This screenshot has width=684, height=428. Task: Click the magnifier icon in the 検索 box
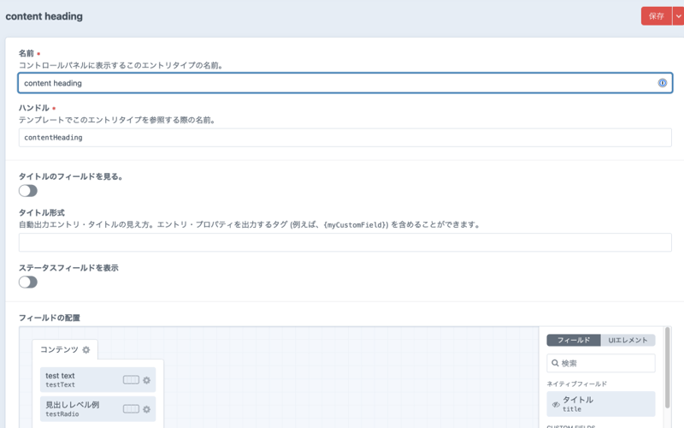click(555, 364)
